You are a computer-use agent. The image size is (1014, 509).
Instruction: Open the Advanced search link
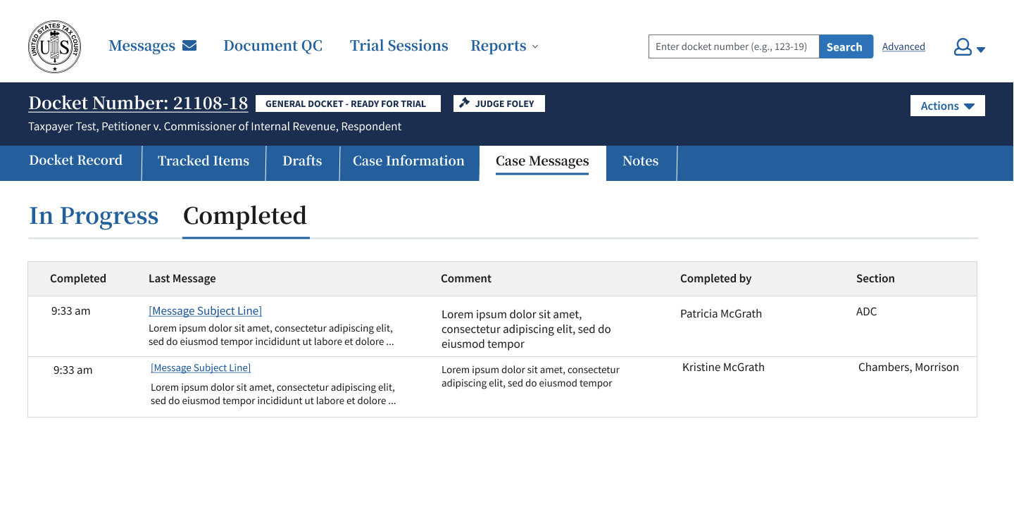[x=903, y=46]
